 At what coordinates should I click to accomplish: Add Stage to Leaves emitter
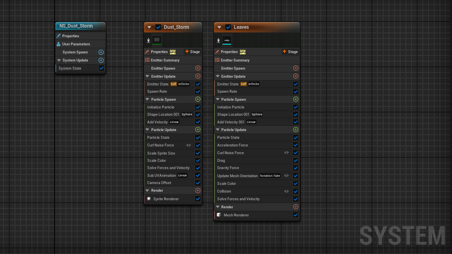[290, 52]
